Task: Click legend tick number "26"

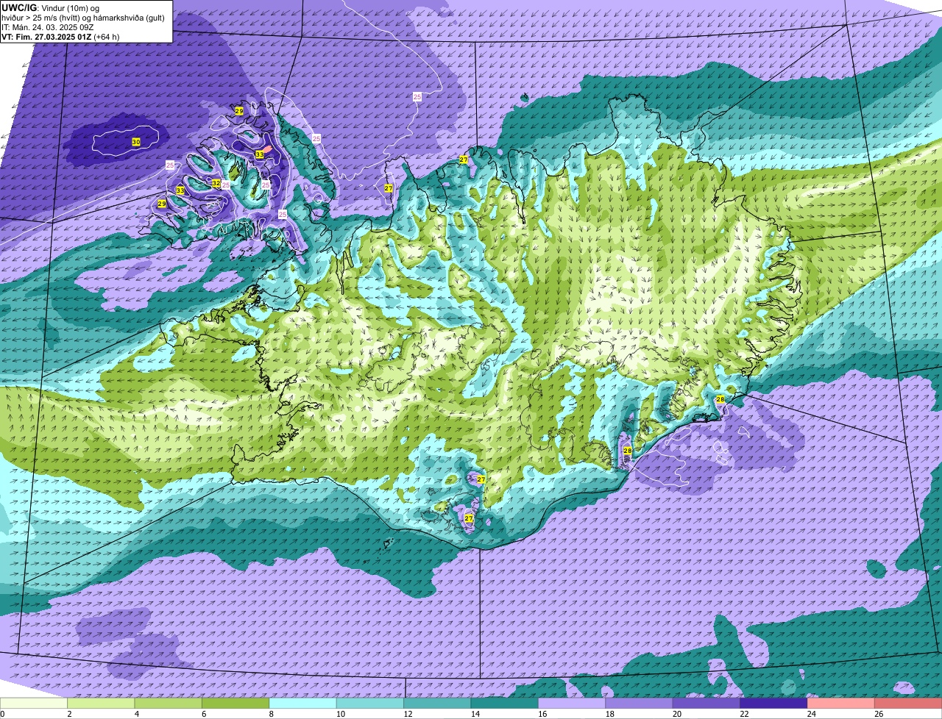Action: [x=879, y=714]
